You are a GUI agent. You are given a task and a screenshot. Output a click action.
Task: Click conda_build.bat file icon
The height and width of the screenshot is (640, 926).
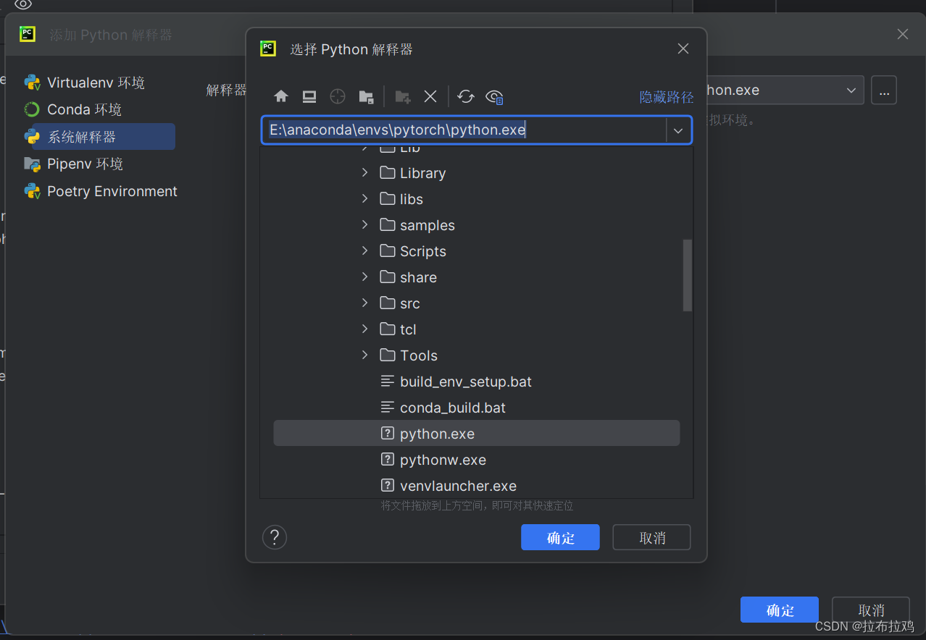coord(388,408)
